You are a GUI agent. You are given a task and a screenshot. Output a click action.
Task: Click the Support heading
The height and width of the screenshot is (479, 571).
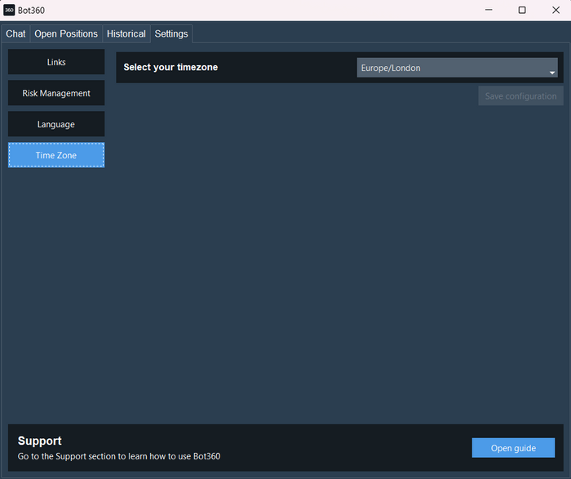(x=40, y=441)
